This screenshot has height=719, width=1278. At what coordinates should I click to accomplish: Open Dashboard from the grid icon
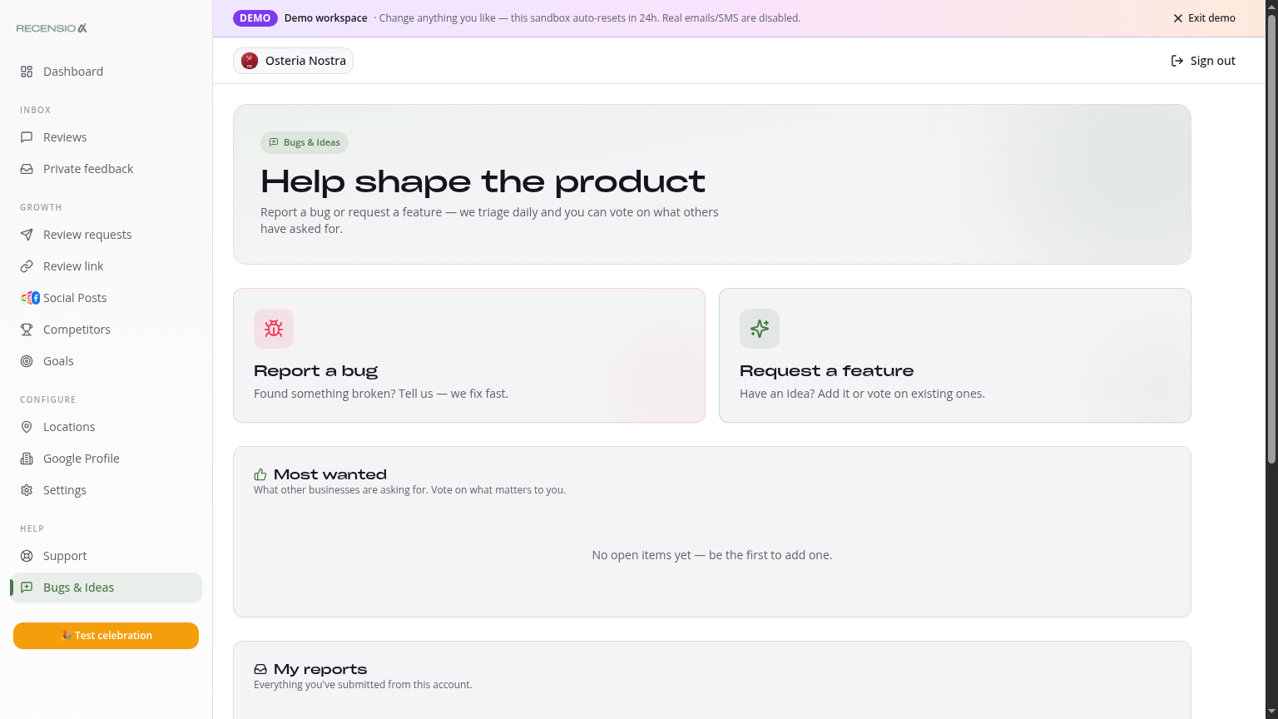pyautogui.click(x=27, y=72)
